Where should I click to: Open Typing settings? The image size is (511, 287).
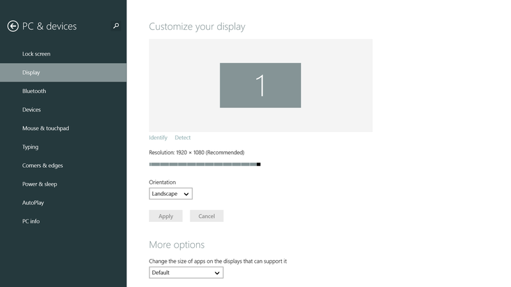(63, 147)
